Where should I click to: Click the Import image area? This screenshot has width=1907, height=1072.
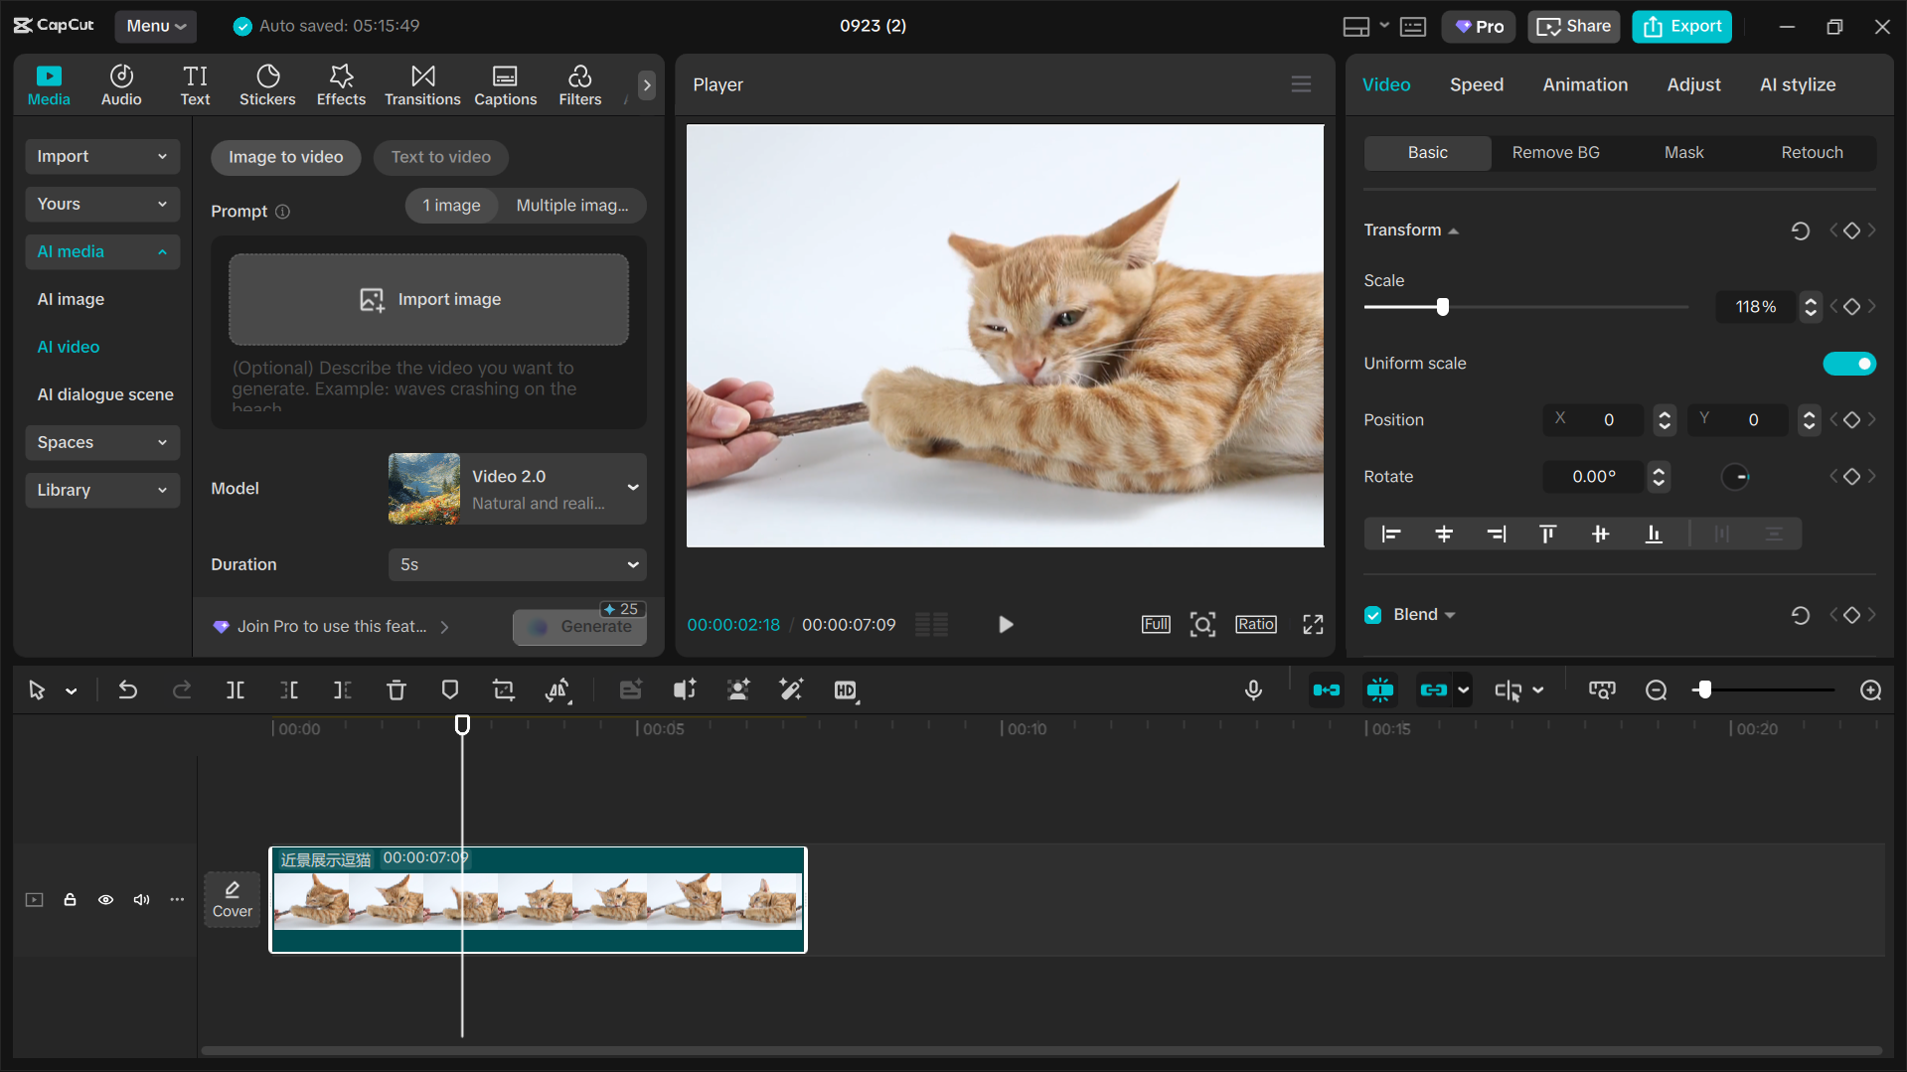click(x=428, y=299)
